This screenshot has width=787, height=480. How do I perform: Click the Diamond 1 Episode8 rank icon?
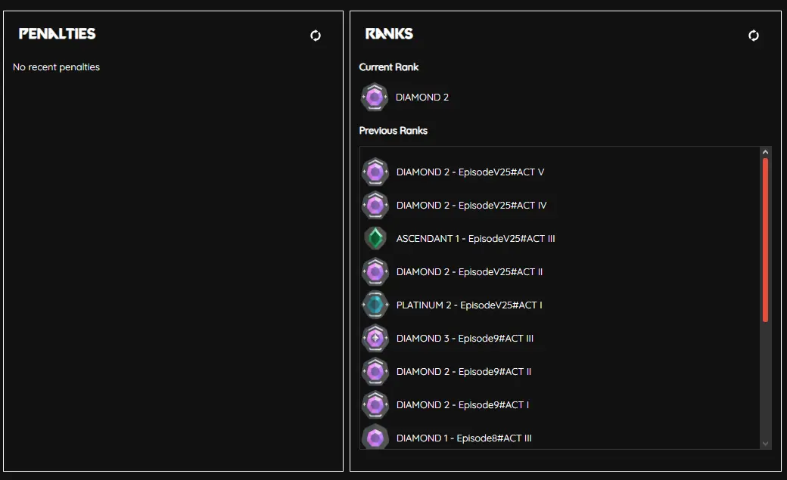[375, 438]
